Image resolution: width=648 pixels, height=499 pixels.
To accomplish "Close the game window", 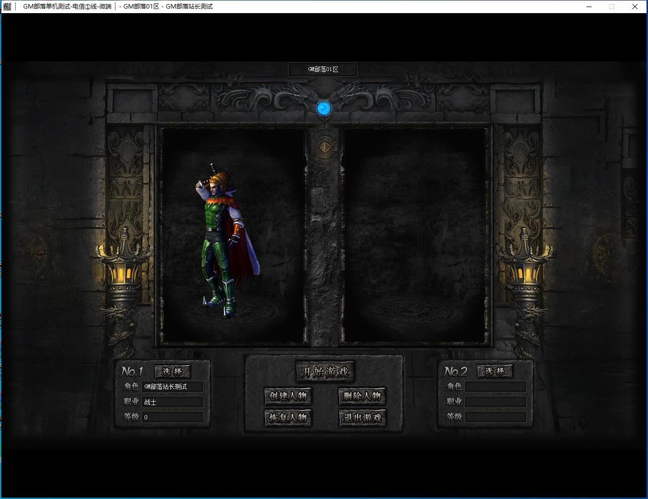I will click(635, 7).
